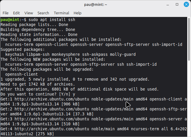Open the View menu

click(29, 13)
